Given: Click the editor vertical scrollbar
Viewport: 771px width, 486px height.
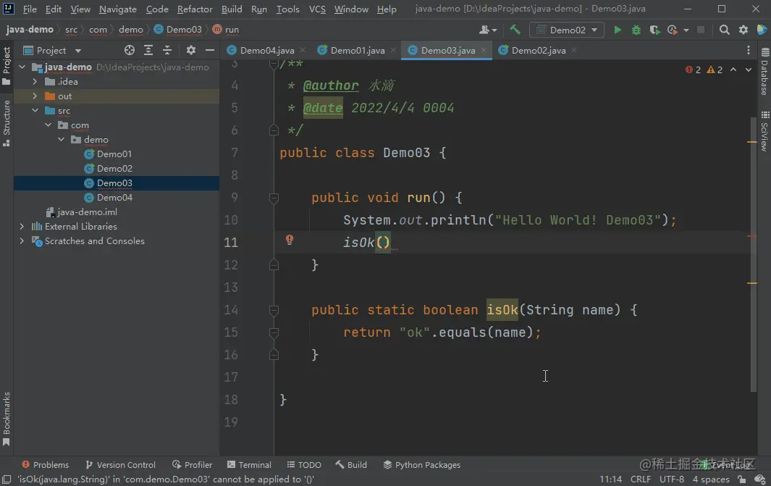Looking at the screenshot, I should click(754, 254).
